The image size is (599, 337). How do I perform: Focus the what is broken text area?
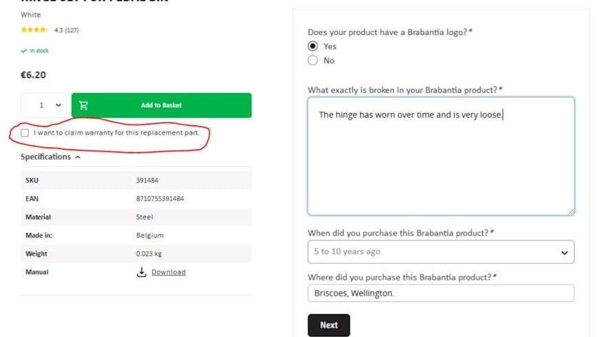click(x=441, y=156)
